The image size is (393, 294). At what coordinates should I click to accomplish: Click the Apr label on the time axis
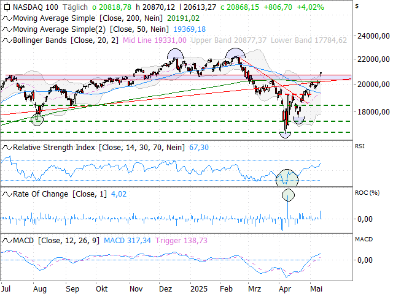(285, 289)
